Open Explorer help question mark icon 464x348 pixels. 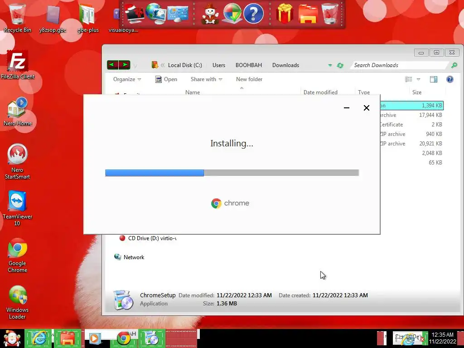(450, 79)
